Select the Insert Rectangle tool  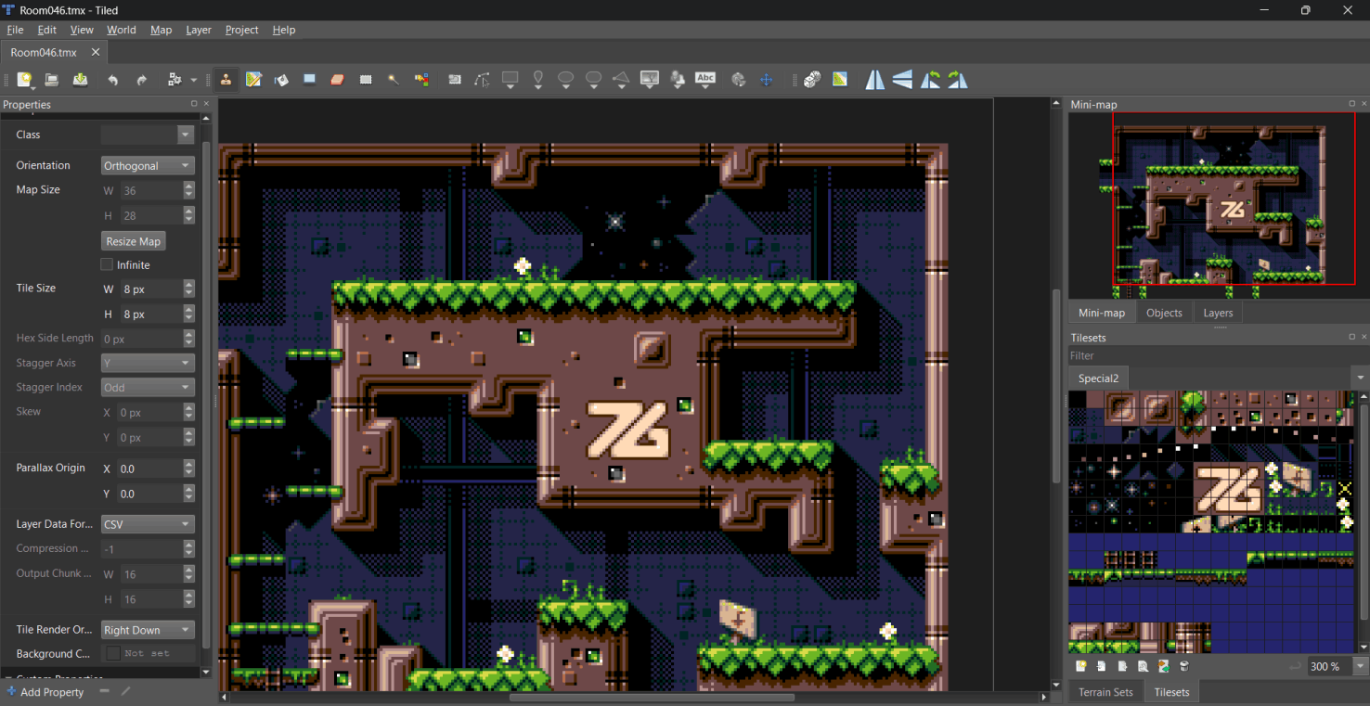[x=510, y=80]
